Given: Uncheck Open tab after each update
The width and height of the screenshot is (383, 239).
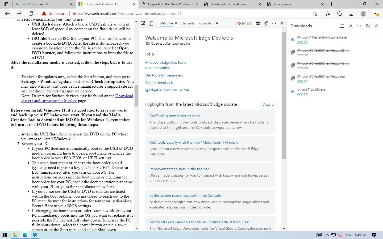Looking at the screenshot, I should pos(148,43).
